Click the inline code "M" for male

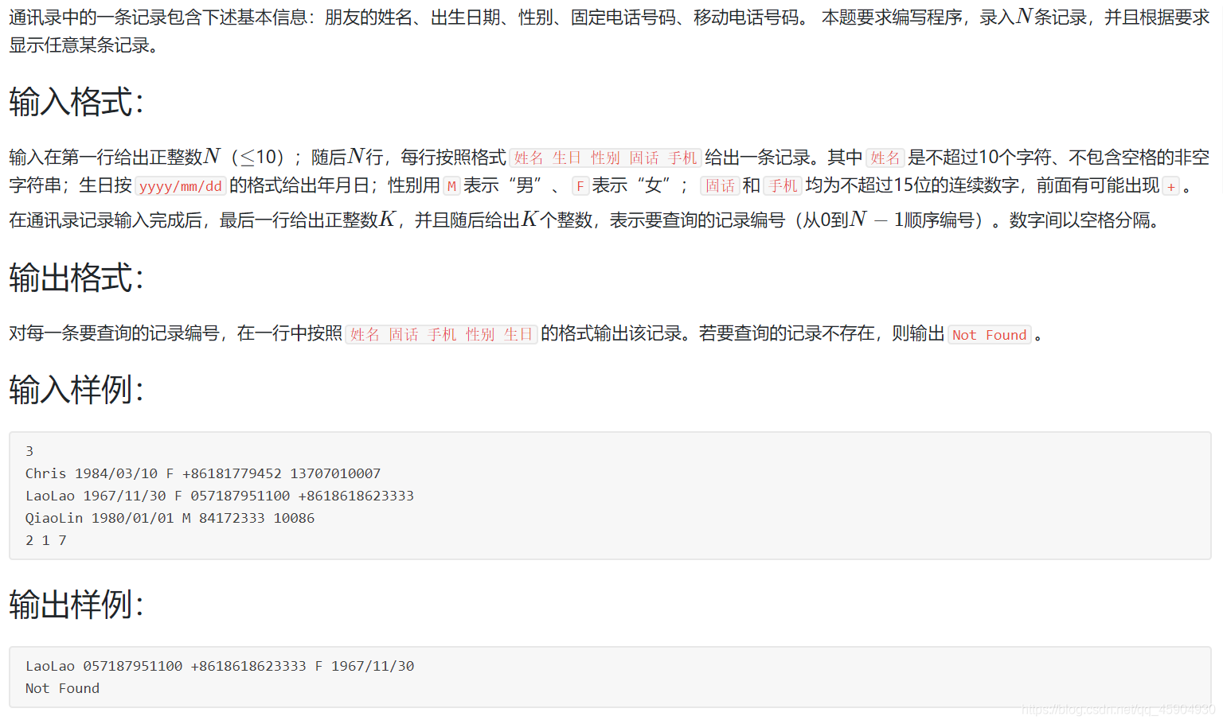[451, 186]
